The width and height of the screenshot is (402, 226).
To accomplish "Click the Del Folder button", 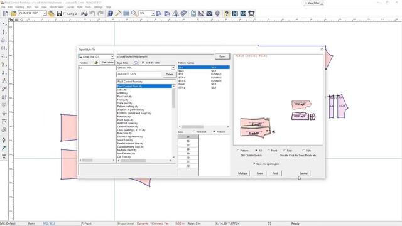I will coord(107,63).
